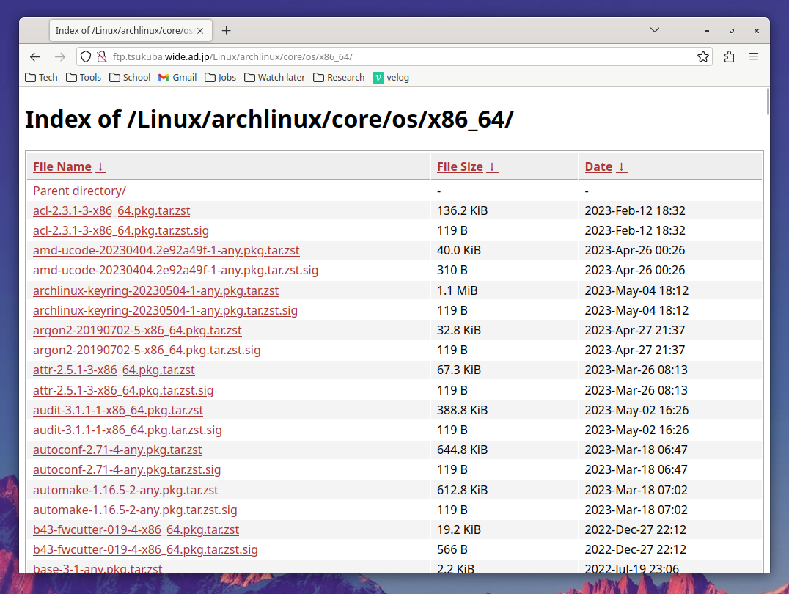
Task: Expand the list all tabs chevron
Action: pos(655,30)
